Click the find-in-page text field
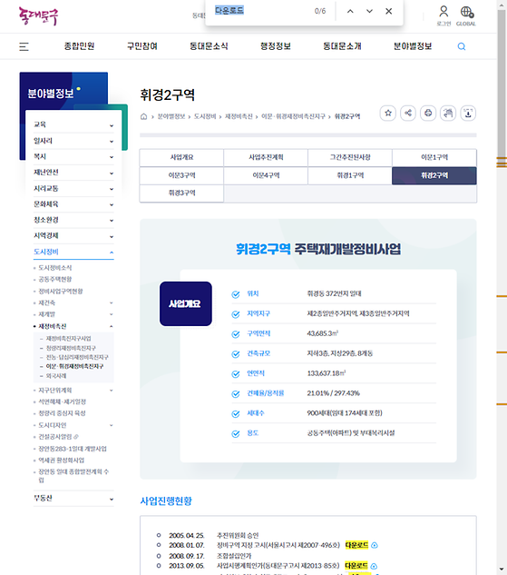 coord(260,11)
